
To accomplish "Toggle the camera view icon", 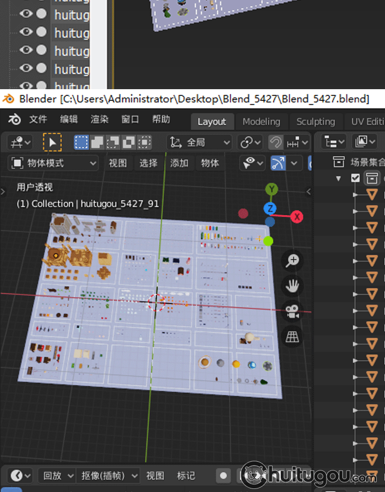I will (293, 311).
